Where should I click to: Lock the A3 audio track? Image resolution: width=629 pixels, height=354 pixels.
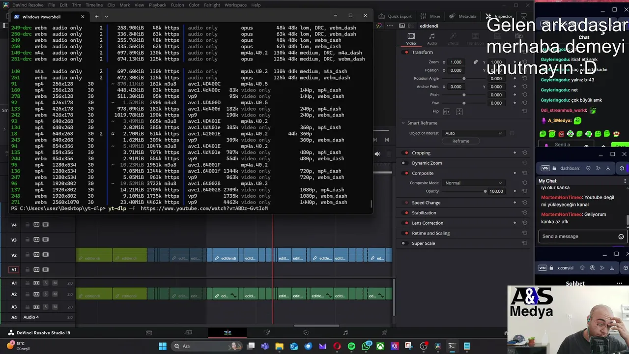point(28,306)
